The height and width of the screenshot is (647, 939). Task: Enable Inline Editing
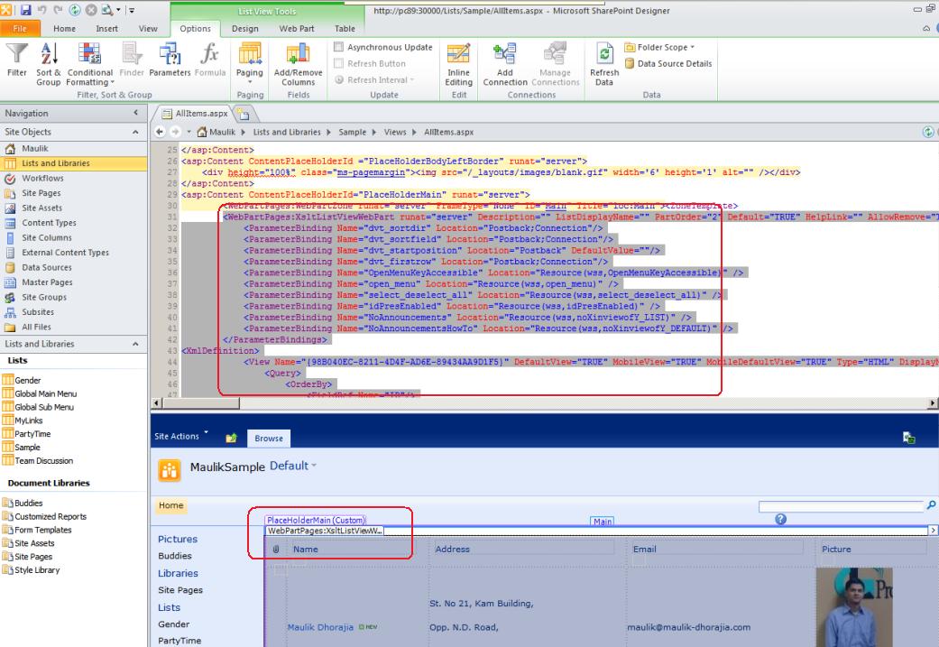(459, 63)
